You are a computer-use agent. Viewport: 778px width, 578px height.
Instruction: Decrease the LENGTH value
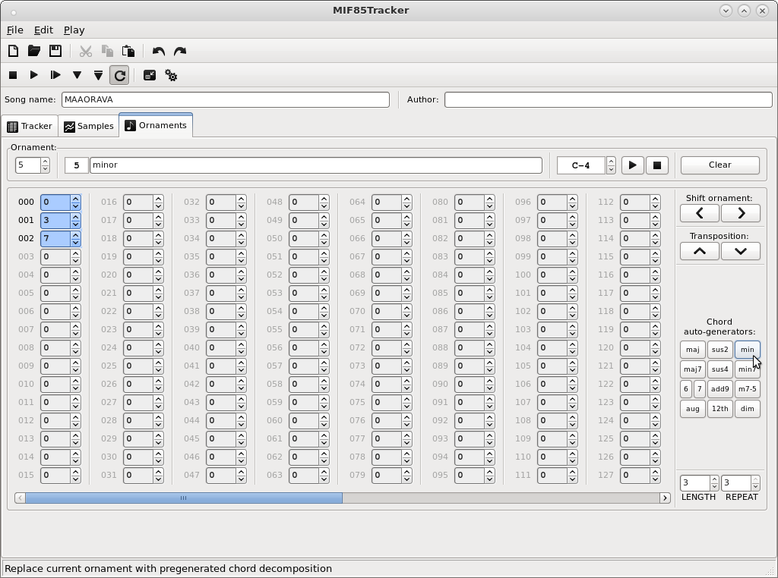(714, 487)
